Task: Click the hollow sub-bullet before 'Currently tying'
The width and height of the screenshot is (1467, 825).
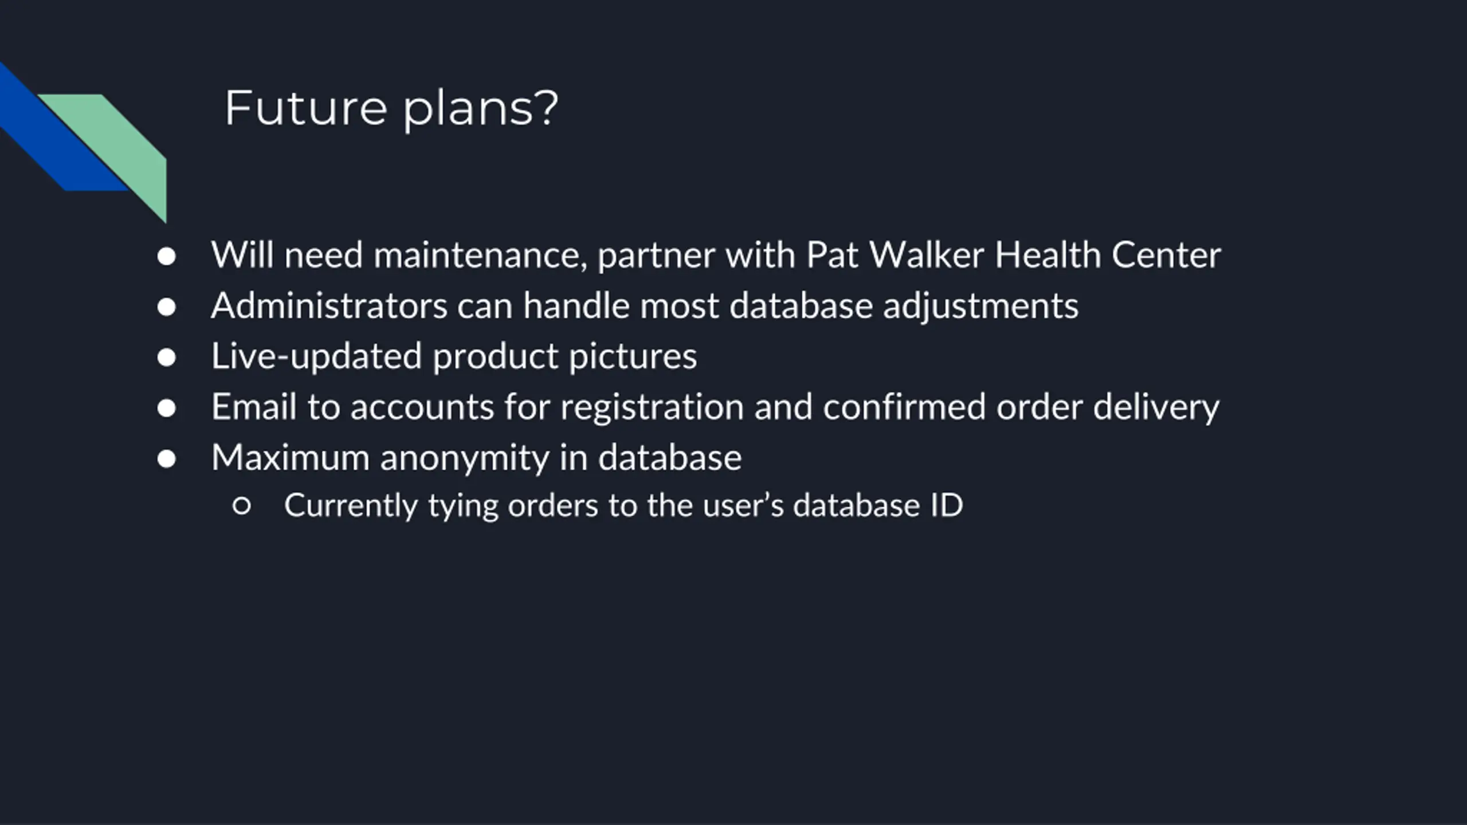Action: click(x=242, y=506)
